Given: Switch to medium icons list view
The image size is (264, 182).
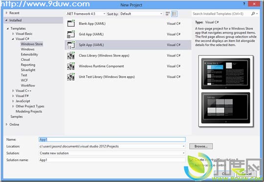Looking at the screenshot, I should pyautogui.click(x=174, y=14).
